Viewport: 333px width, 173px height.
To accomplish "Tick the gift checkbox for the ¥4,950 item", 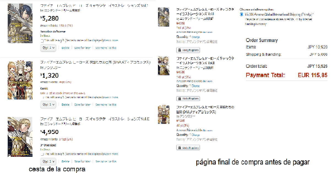I will (x=42, y=154).
